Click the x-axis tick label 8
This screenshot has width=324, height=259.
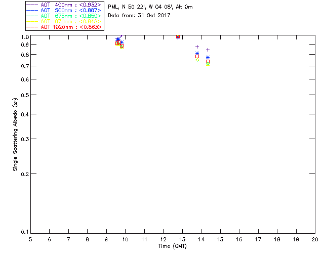pyautogui.click(x=88, y=239)
